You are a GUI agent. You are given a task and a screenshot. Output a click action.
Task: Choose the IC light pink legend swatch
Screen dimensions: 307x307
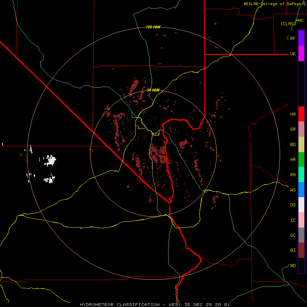click(x=301, y=220)
